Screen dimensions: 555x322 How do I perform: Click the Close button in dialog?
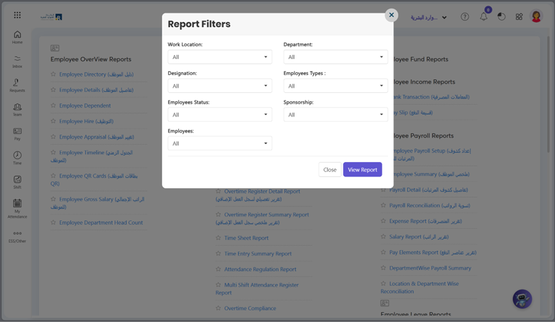pyautogui.click(x=330, y=170)
